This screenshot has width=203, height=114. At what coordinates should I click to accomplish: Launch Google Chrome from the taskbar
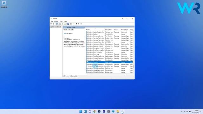click(x=95, y=111)
